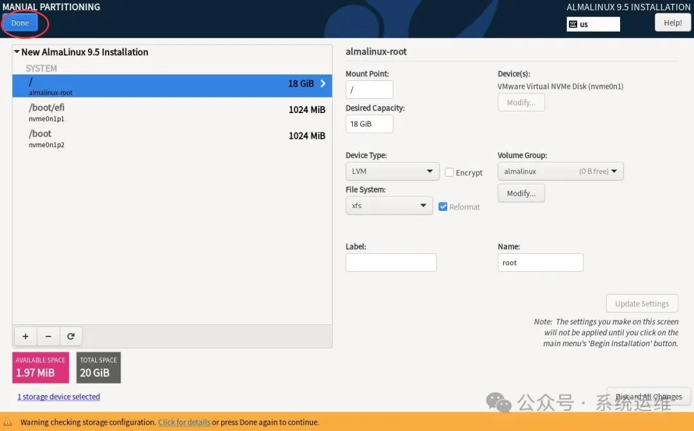
Task: Click Discard All Changes button
Action: pyautogui.click(x=648, y=396)
